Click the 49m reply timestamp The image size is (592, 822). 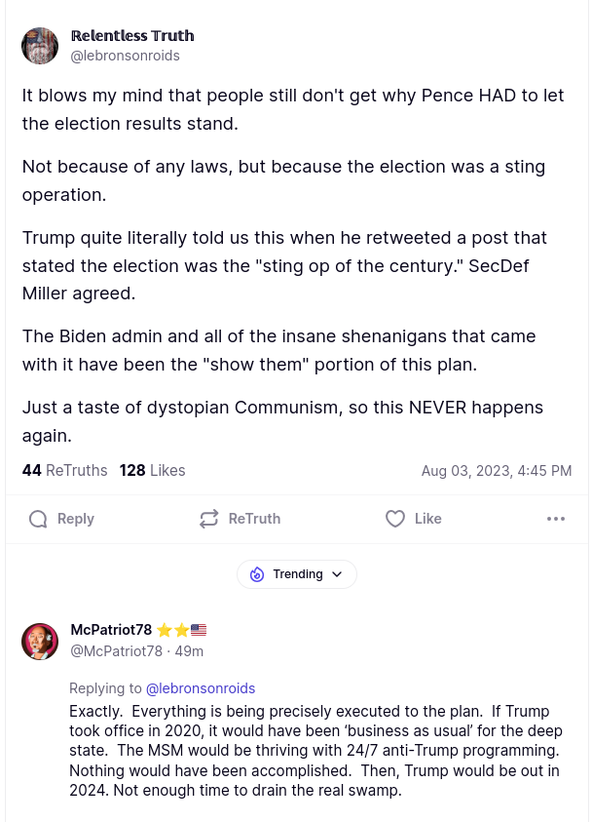click(189, 650)
